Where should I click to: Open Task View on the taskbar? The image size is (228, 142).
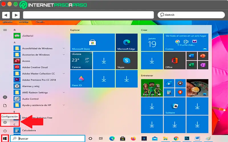101,139
